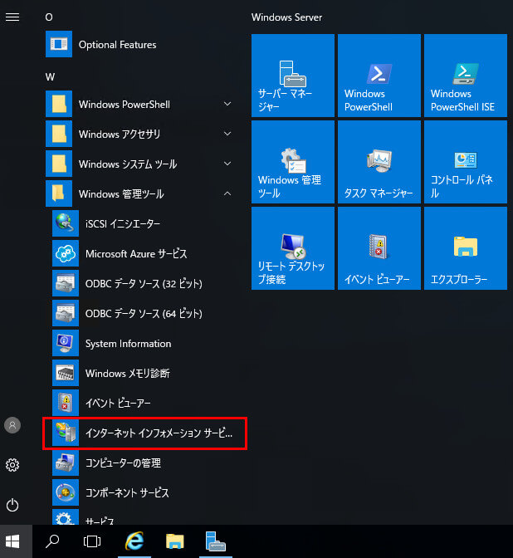Screen dimensions: 513x558
Task: Click the power button in Start menu
Action: coord(12,504)
